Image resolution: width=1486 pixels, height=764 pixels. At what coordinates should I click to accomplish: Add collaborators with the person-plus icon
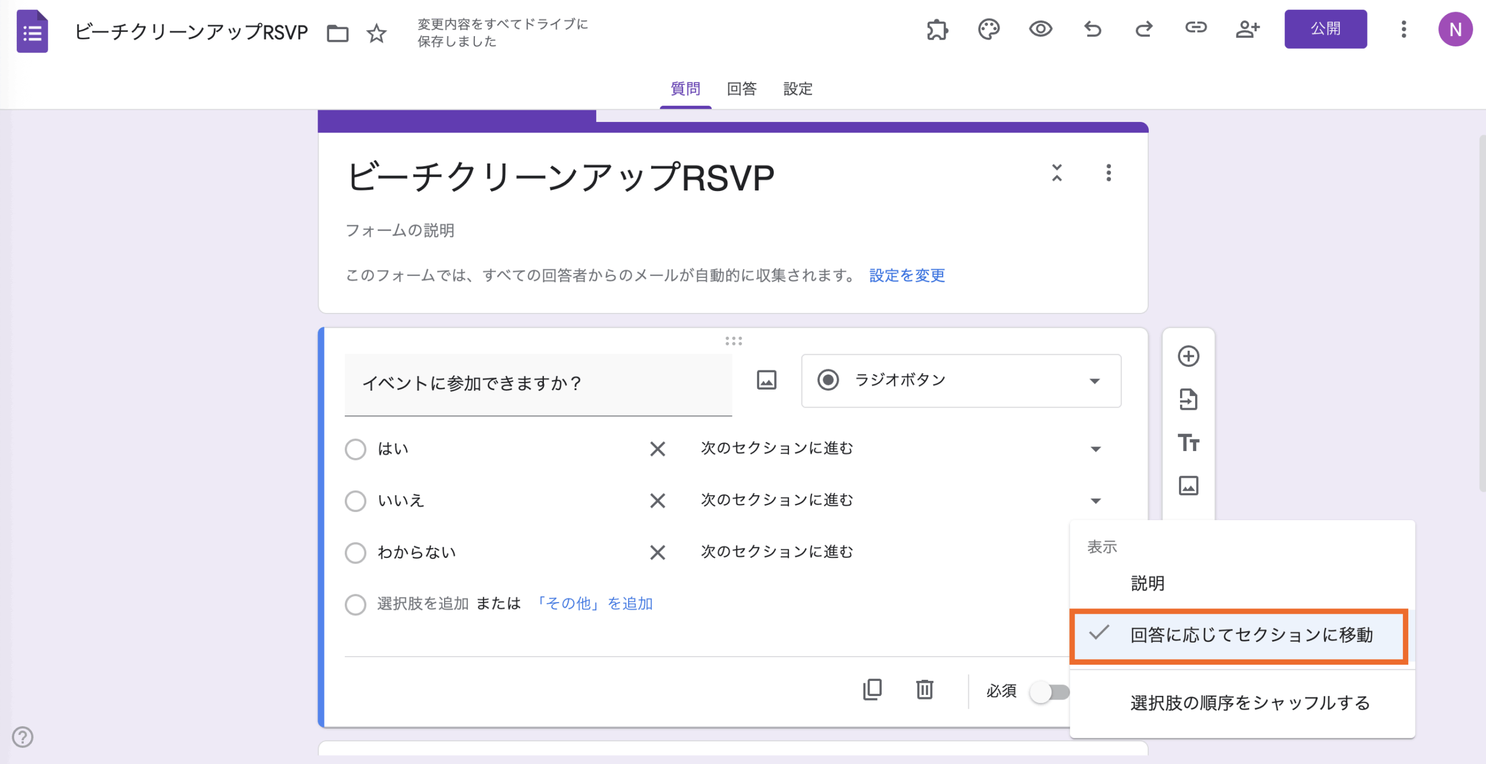[x=1247, y=29]
